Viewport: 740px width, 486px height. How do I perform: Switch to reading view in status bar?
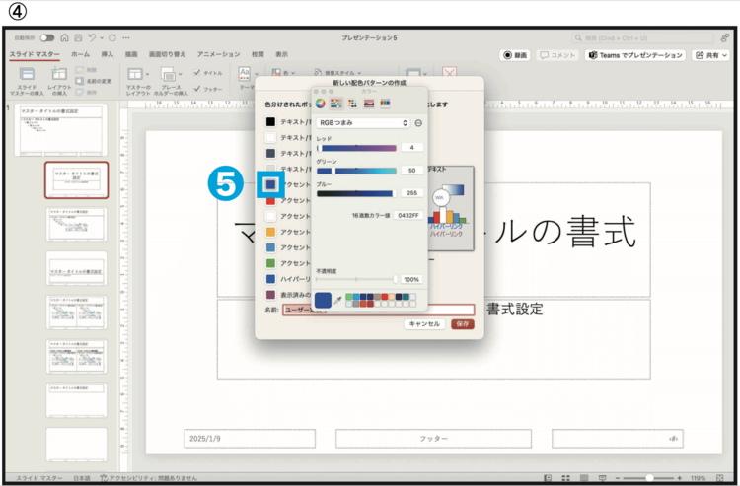[x=584, y=478]
